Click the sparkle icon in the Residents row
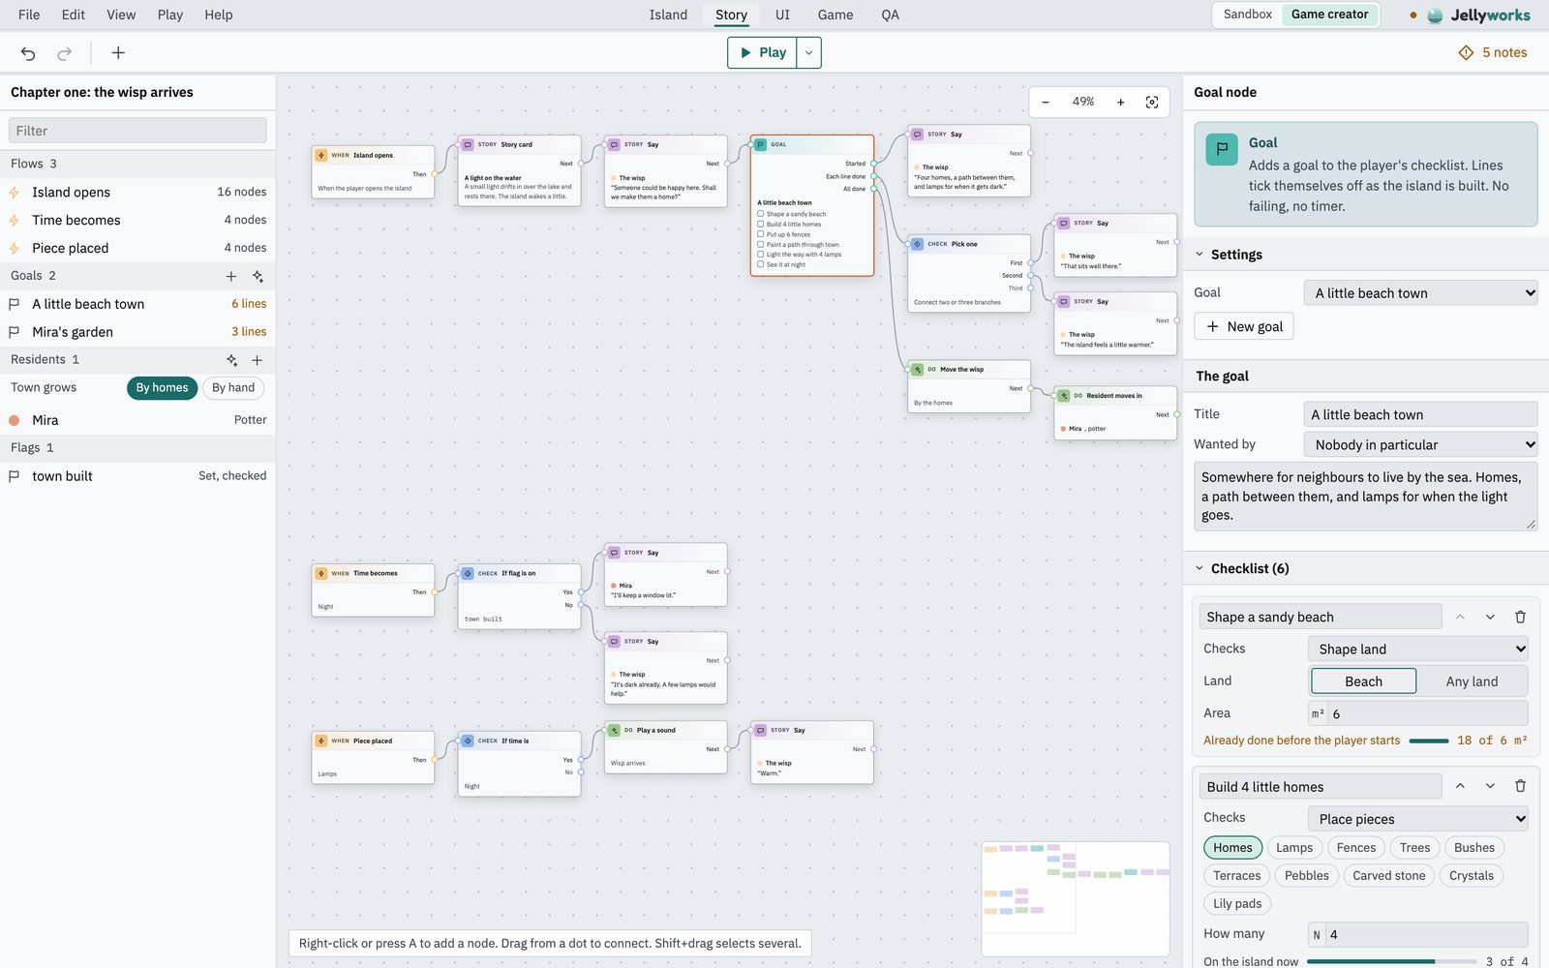Image resolution: width=1549 pixels, height=968 pixels. (231, 360)
